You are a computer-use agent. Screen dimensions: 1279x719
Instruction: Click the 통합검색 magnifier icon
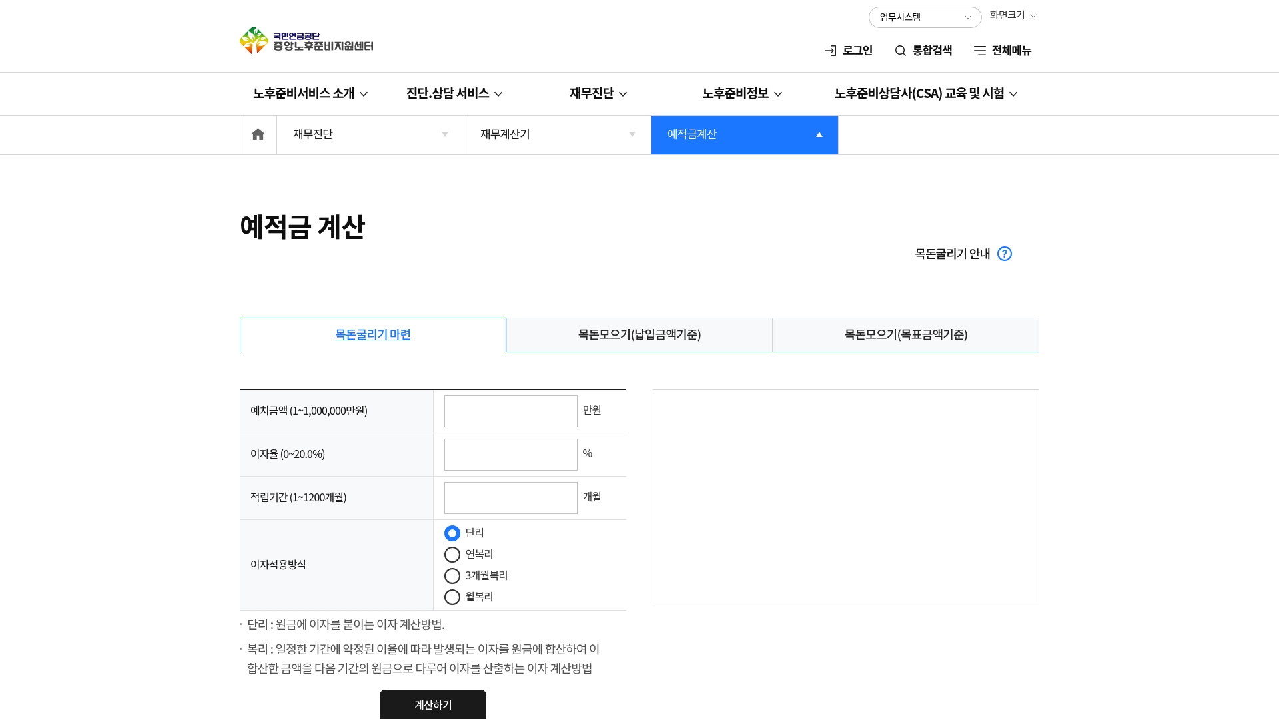point(900,51)
